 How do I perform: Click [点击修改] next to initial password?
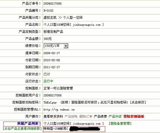[138, 102]
